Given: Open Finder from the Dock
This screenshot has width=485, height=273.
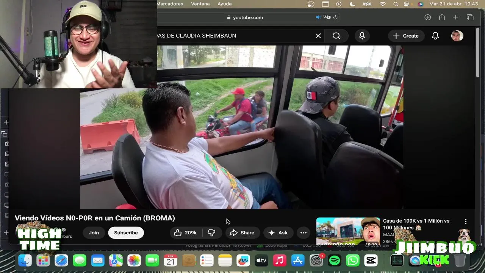Looking at the screenshot, I should [x=25, y=260].
